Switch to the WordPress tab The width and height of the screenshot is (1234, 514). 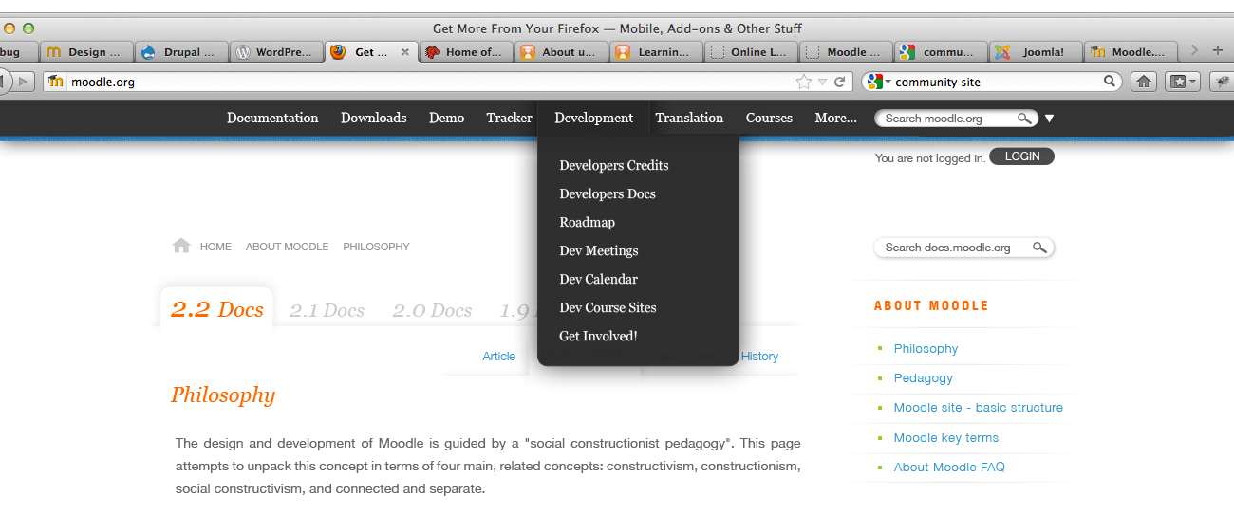tap(275, 52)
